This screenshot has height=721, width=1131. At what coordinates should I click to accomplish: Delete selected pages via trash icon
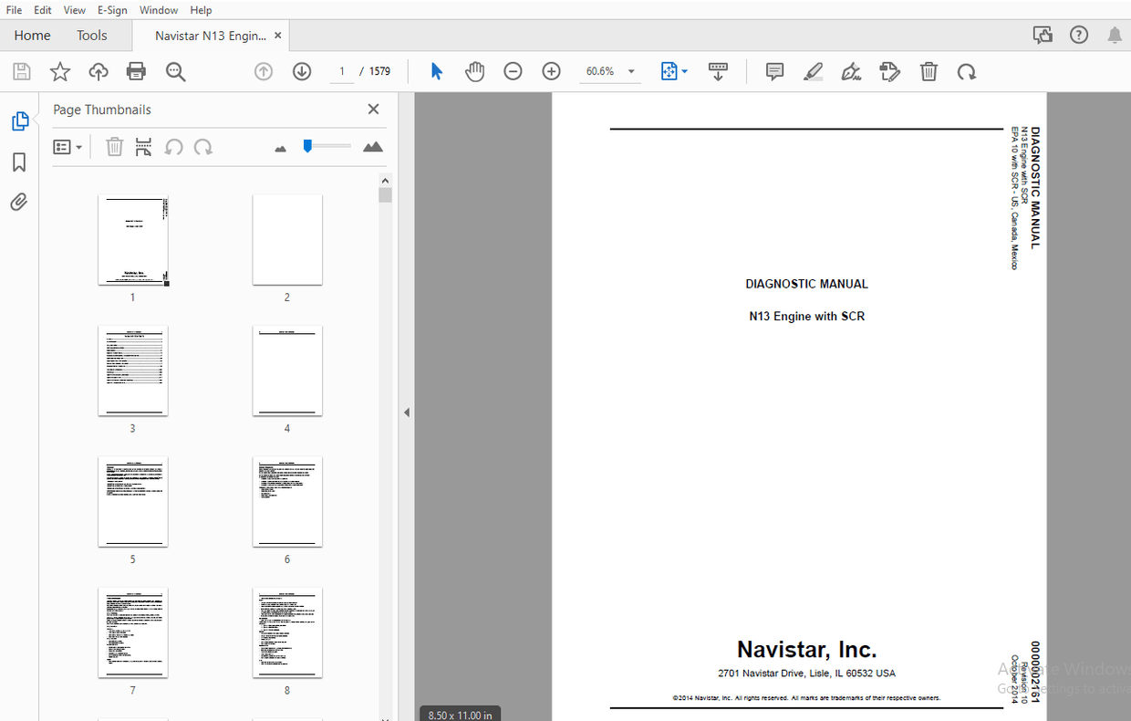[x=929, y=71]
